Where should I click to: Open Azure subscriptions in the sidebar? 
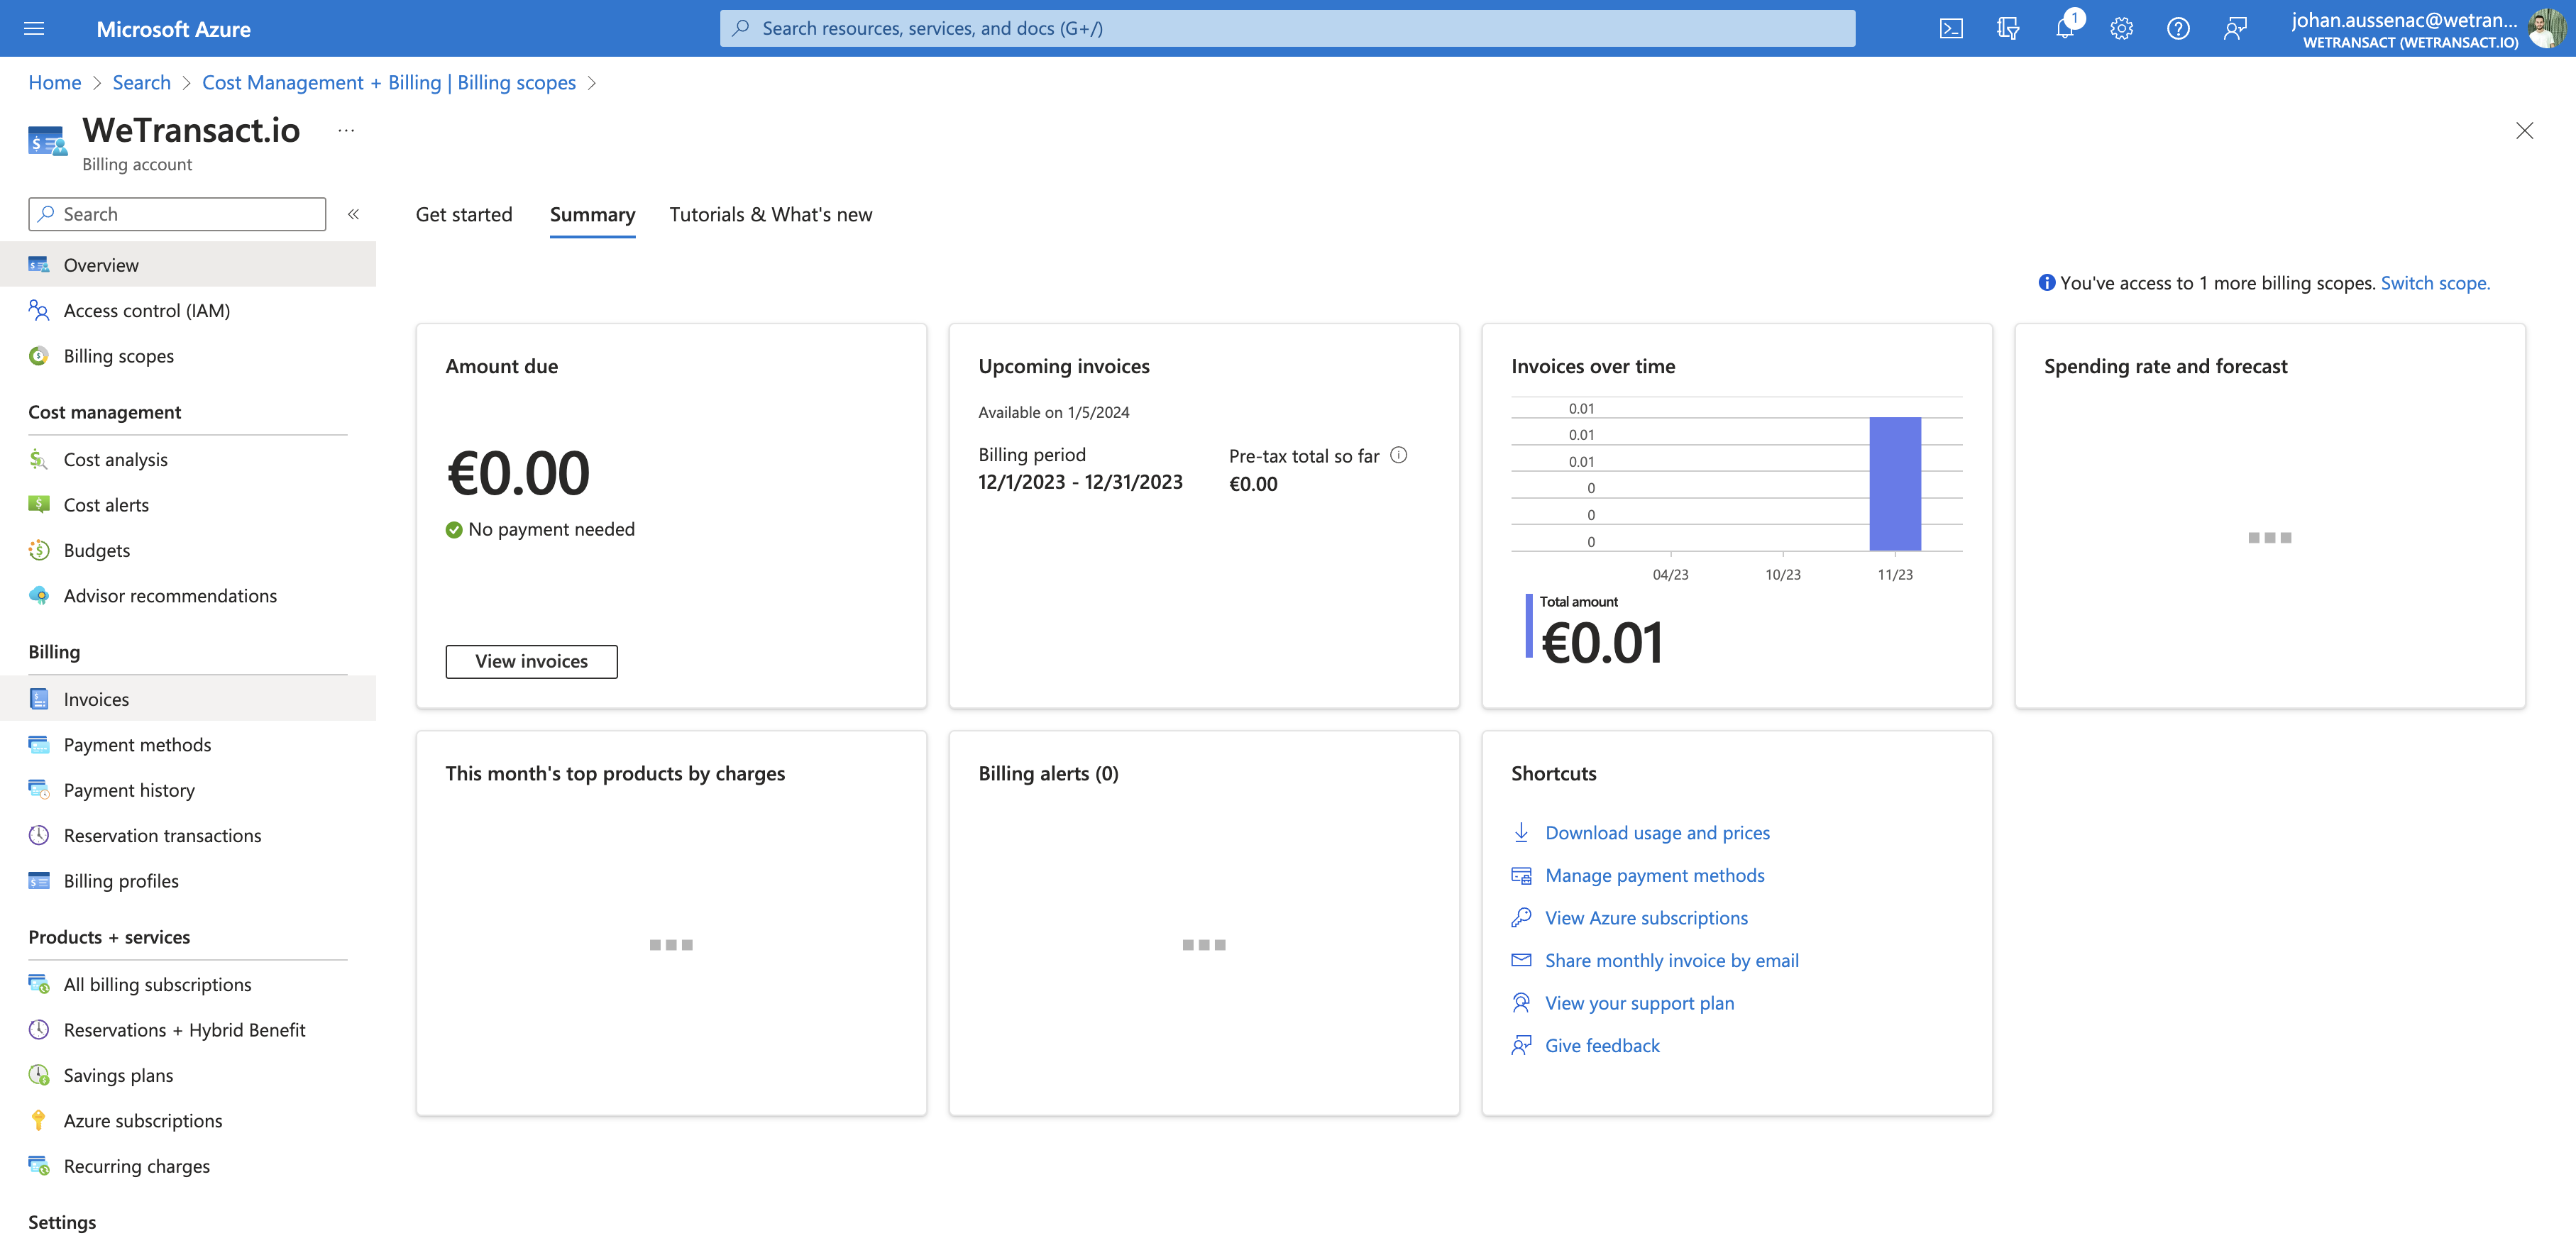(188, 1121)
